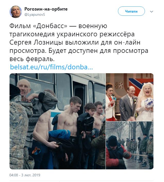Open the Рогозин-на-орбите profile avatar
Viewport: 164px width, 182px height.
pos(15,12)
